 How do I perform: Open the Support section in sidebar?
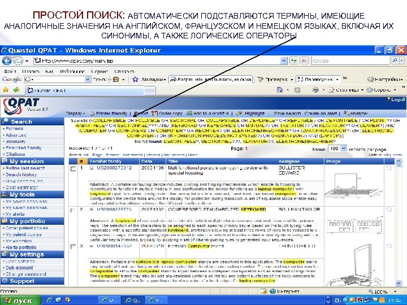(32, 281)
